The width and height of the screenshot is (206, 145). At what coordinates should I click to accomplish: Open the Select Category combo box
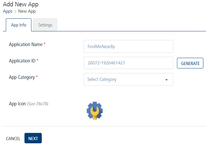click(128, 80)
